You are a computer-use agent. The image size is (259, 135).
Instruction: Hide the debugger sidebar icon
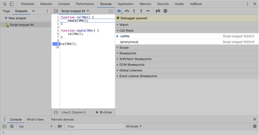point(111,11)
